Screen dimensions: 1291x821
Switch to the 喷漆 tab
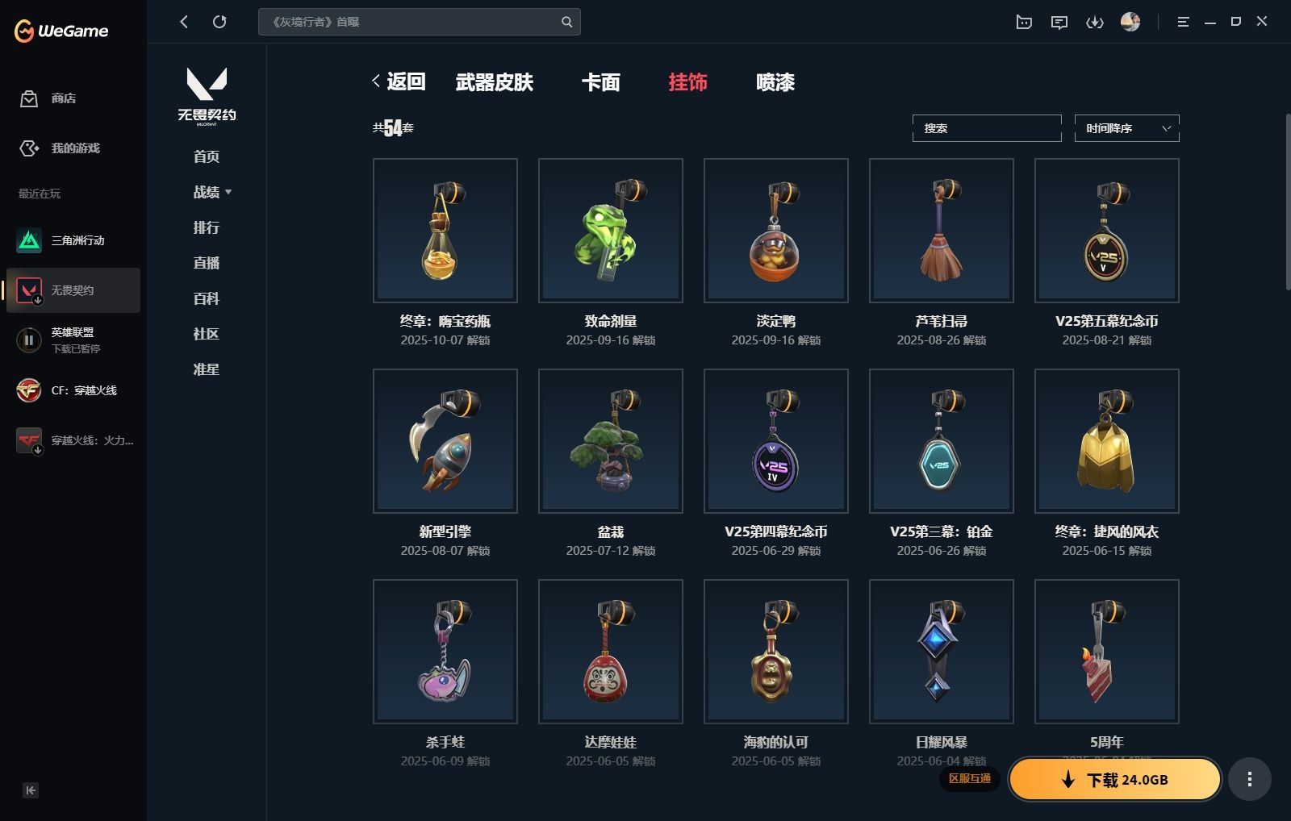775,82
